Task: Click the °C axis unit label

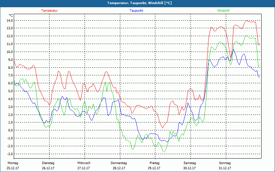Action: coord(11,15)
